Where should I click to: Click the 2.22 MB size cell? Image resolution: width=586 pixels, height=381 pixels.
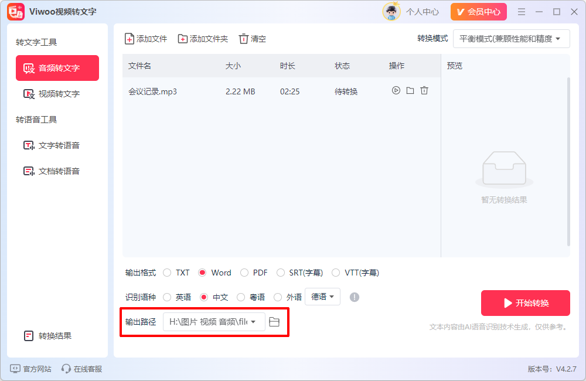[x=240, y=91]
